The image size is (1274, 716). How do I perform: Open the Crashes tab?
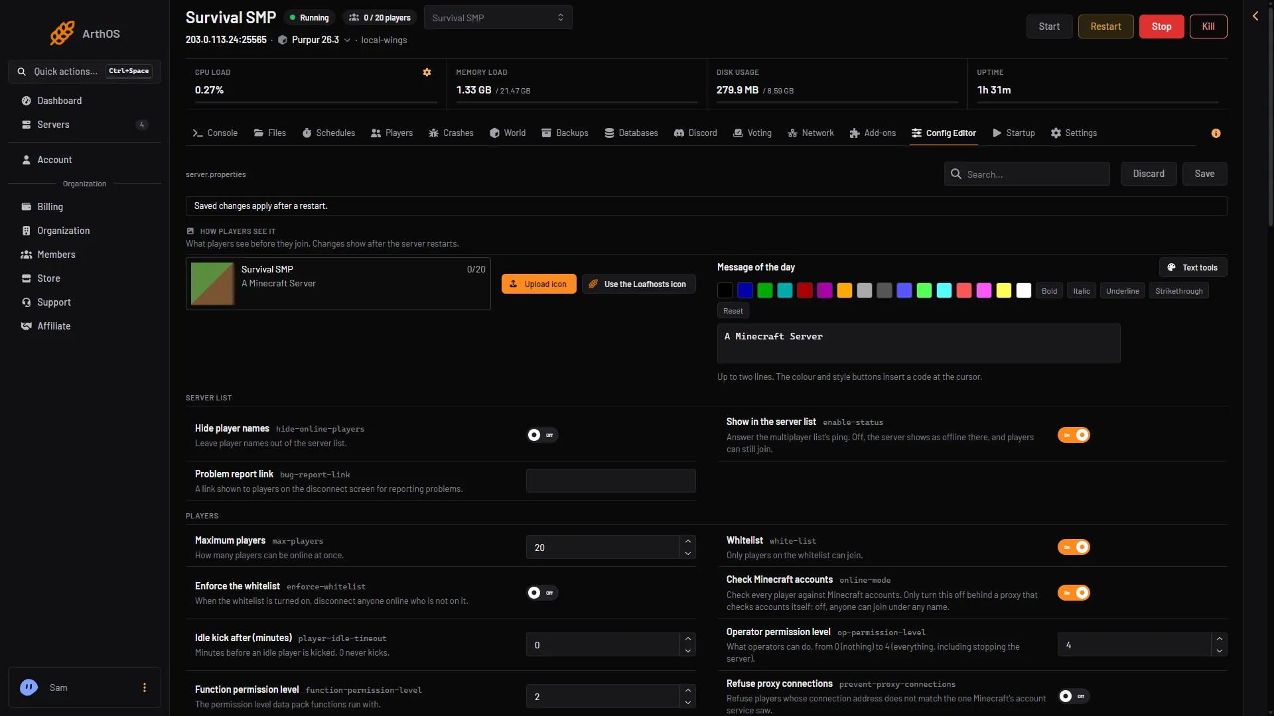pyautogui.click(x=451, y=133)
